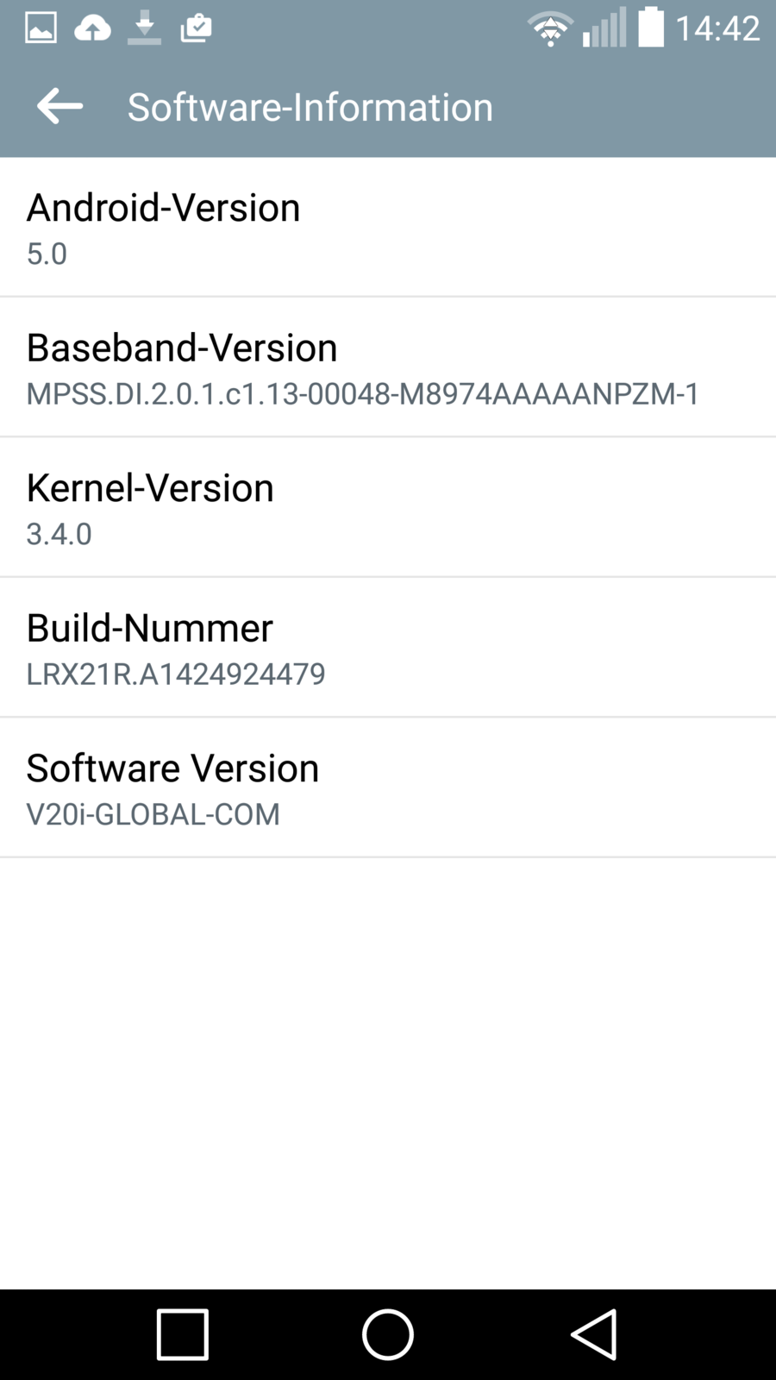This screenshot has width=776, height=1380.
Task: Tap the MPSS baseband version string
Action: [363, 394]
